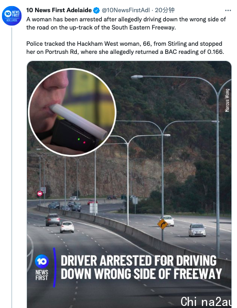Screen dimensions: 237x308
Task: Click the 10 News First logo on the banner
Action: (42, 267)
